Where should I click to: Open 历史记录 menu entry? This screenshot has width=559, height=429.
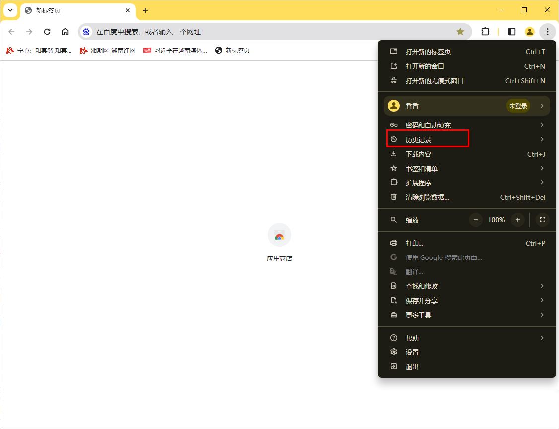[x=467, y=140]
